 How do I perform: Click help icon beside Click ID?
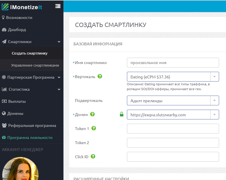click(x=93, y=156)
